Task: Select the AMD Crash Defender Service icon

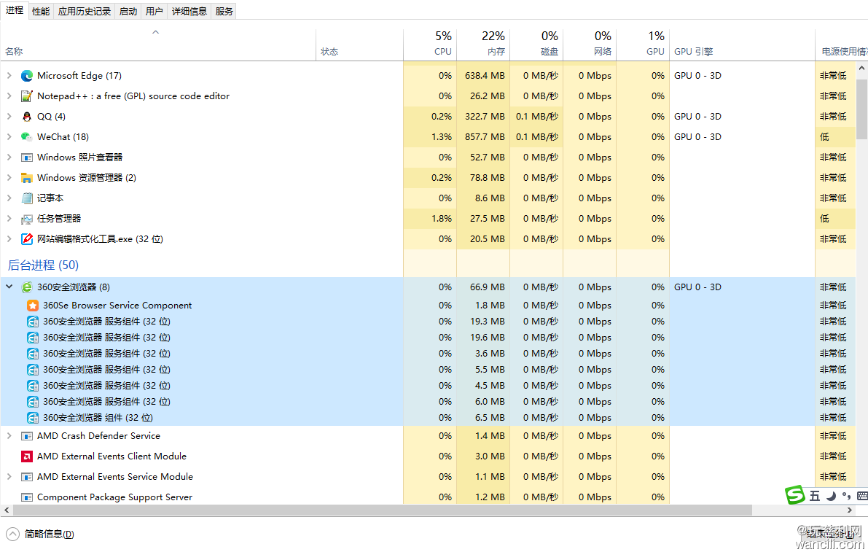Action: click(26, 436)
